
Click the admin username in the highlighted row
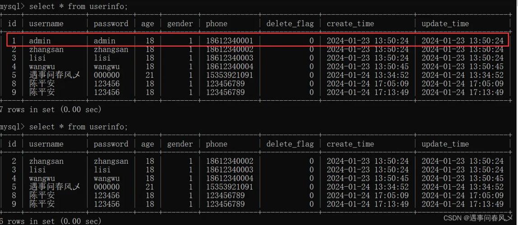coord(40,41)
